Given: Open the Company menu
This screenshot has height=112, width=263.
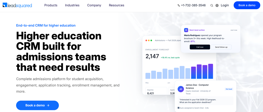Looking at the screenshot, I should click(x=94, y=5).
